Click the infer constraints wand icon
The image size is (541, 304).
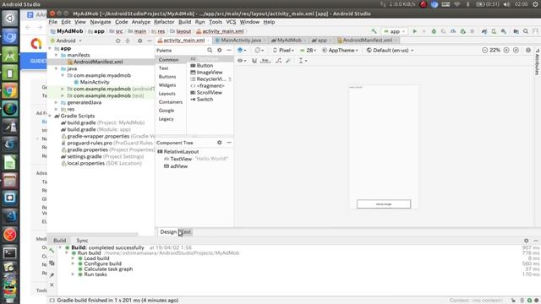[x=288, y=61]
